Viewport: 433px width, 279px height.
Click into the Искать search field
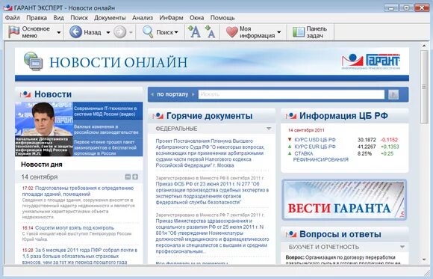[x=291, y=94]
